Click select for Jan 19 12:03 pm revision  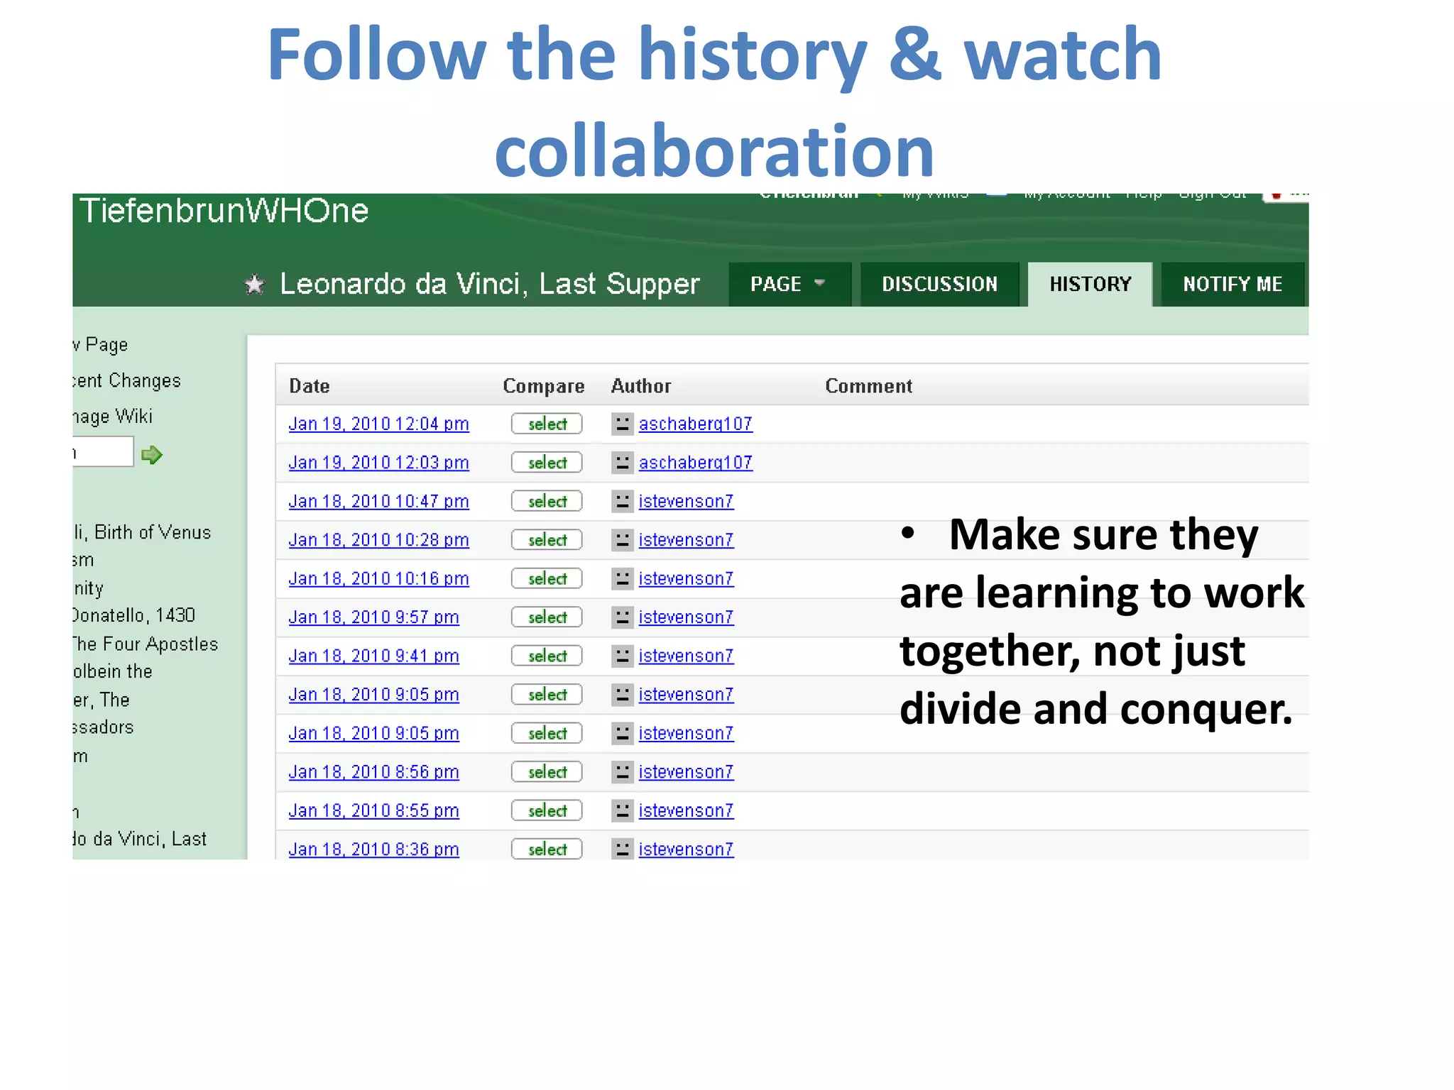(x=547, y=463)
